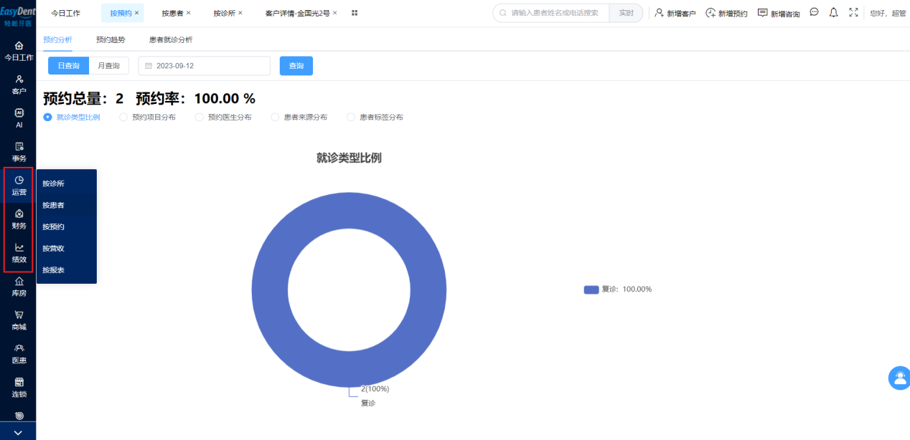
Task: Open the 运营 sidebar icon
Action: [19, 180]
